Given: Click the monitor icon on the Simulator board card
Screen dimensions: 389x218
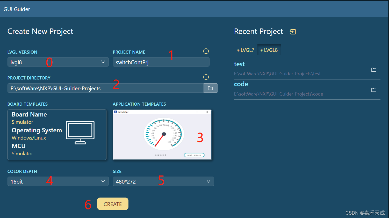Looking at the screenshot, I should [x=80, y=132].
